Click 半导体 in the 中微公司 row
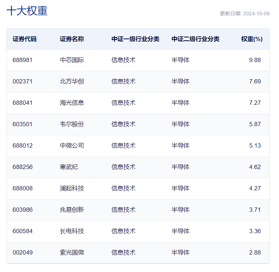The image size is (279, 272). 180,145
